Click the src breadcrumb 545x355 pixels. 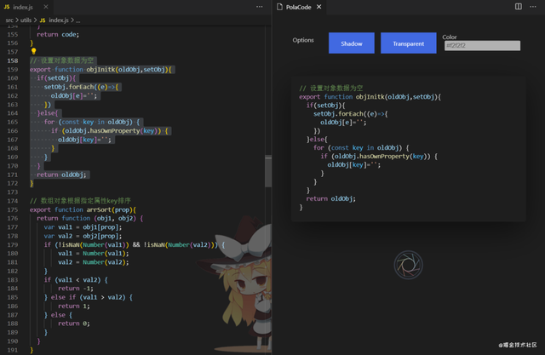click(x=9, y=20)
